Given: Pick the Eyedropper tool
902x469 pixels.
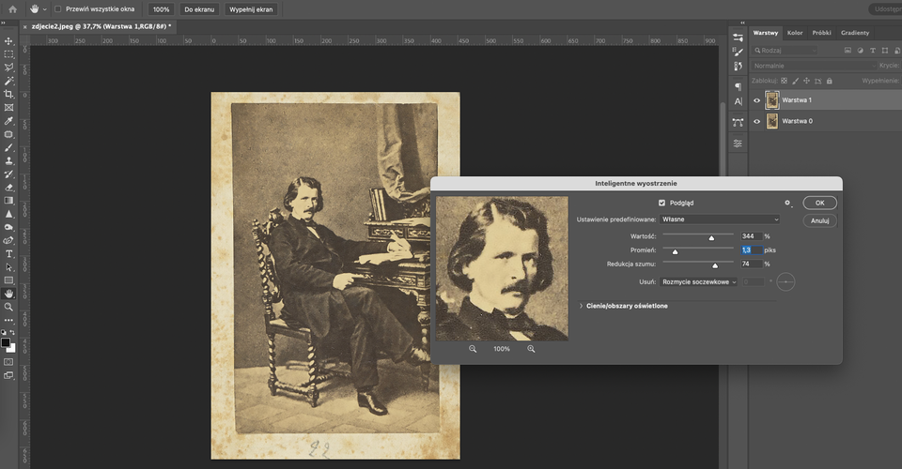Looking at the screenshot, I should (x=8, y=121).
